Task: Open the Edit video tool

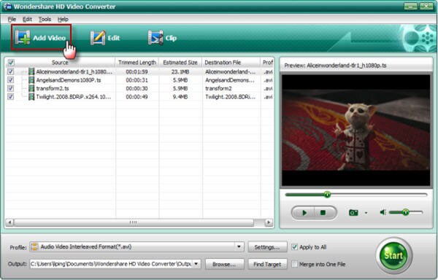Action: point(105,38)
